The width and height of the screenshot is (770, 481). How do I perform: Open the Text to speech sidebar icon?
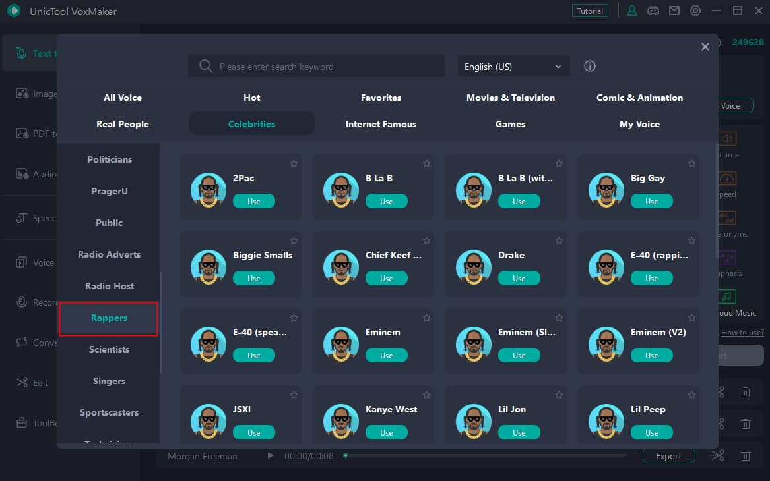[x=21, y=53]
